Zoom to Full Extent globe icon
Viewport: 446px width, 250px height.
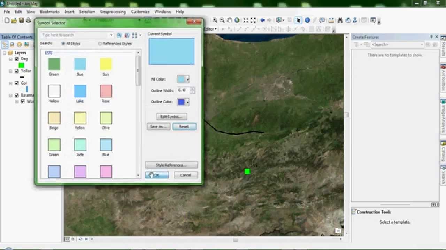(x=237, y=20)
